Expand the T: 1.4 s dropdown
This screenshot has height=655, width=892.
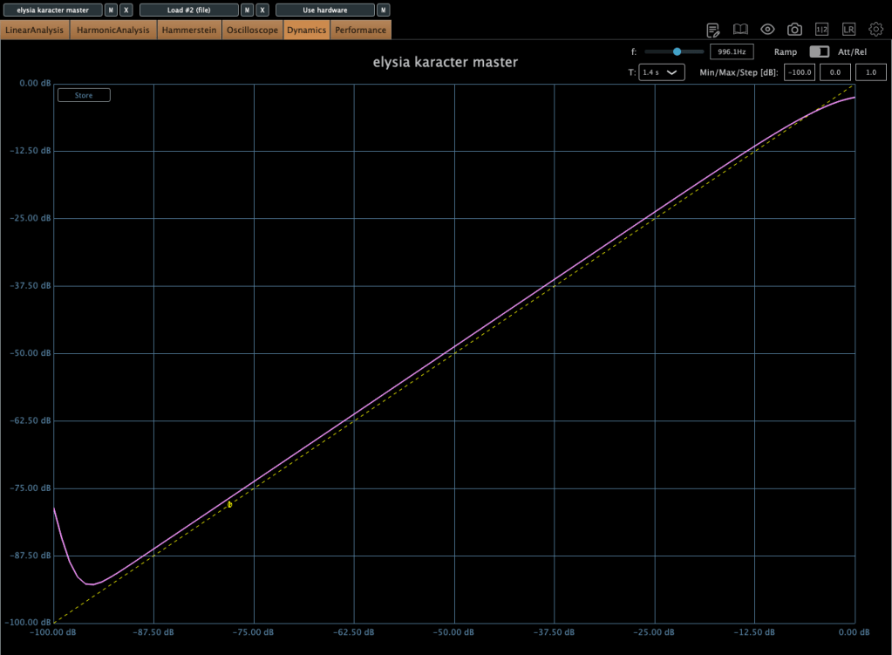(x=662, y=72)
